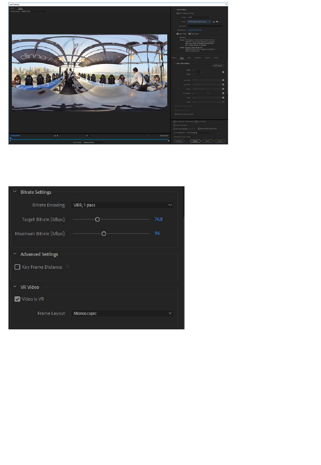Switch to the Video tab
The height and width of the screenshot is (465, 321).
[182, 58]
